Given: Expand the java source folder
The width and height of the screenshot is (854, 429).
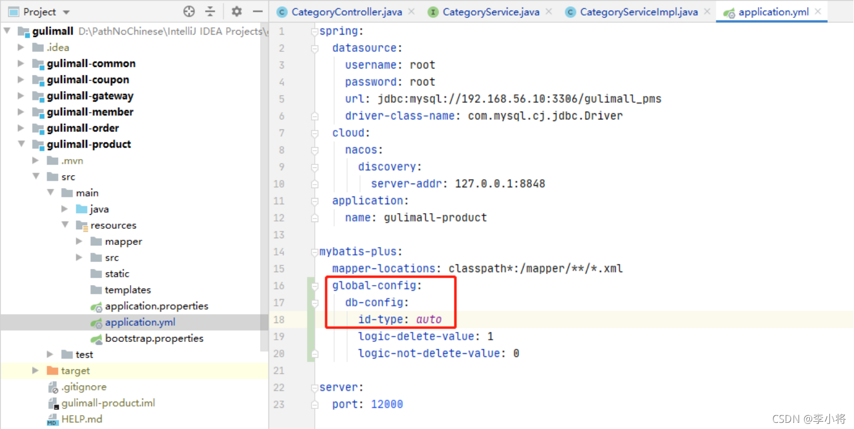Looking at the screenshot, I should (x=65, y=209).
